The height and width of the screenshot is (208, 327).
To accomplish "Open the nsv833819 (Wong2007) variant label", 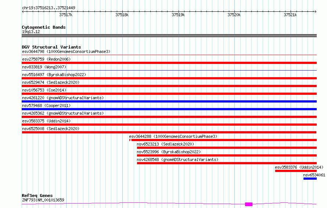I will 44,67.
